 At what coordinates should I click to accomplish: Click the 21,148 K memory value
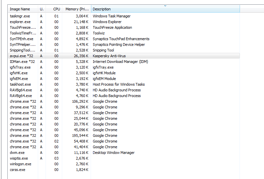pos(81,22)
